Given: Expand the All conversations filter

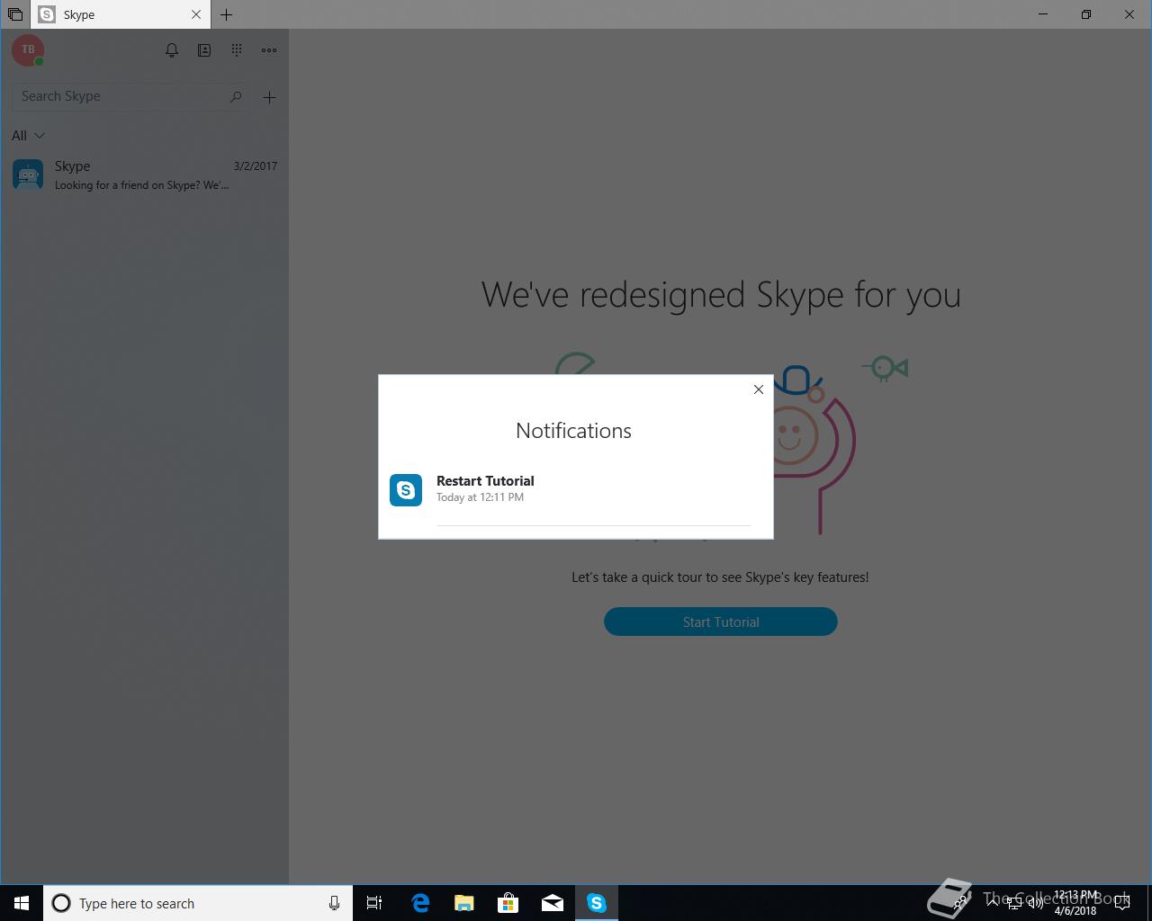Looking at the screenshot, I should 28,135.
